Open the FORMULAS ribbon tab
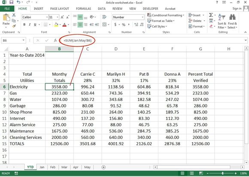This screenshot has width=249, height=177. click(x=83, y=9)
